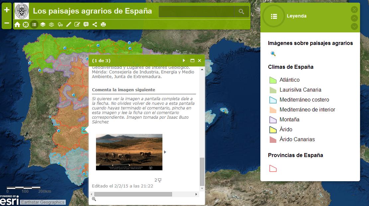Advance to the next popup with the arrow

pos(184,61)
